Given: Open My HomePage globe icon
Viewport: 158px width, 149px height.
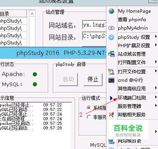Looking at the screenshot, I should click(x=111, y=11).
